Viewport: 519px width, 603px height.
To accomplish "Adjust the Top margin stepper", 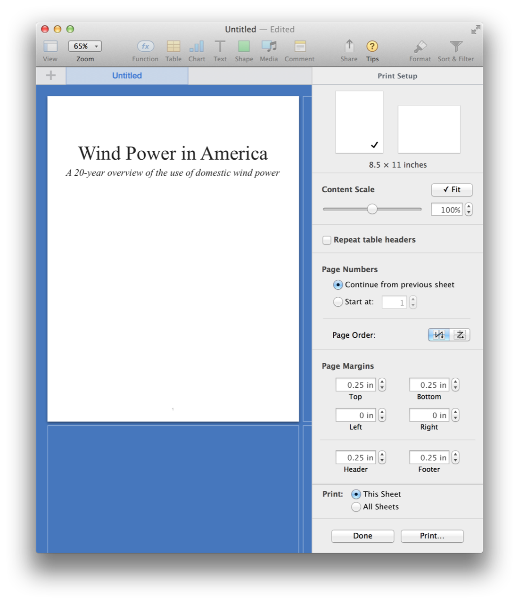I will pos(382,385).
